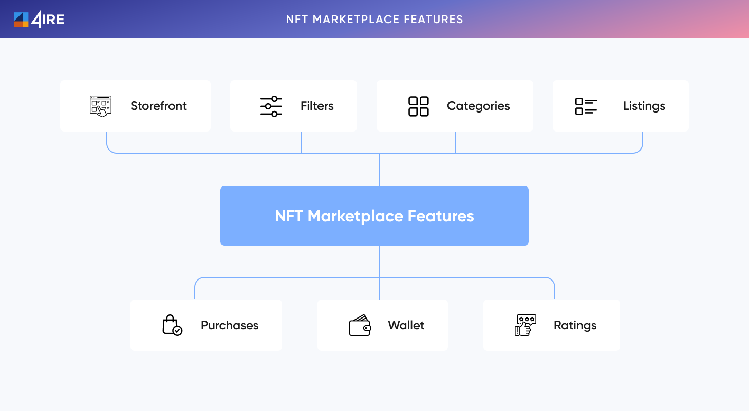Click the 4IRE logo in header
Screen dimensions: 749x411
[39, 19]
